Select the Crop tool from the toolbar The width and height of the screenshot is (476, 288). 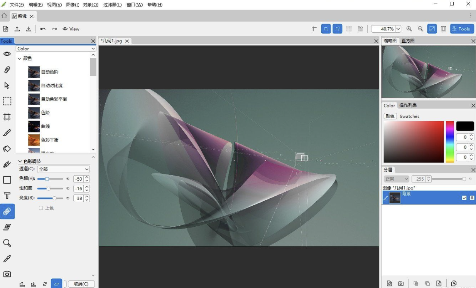[7, 117]
